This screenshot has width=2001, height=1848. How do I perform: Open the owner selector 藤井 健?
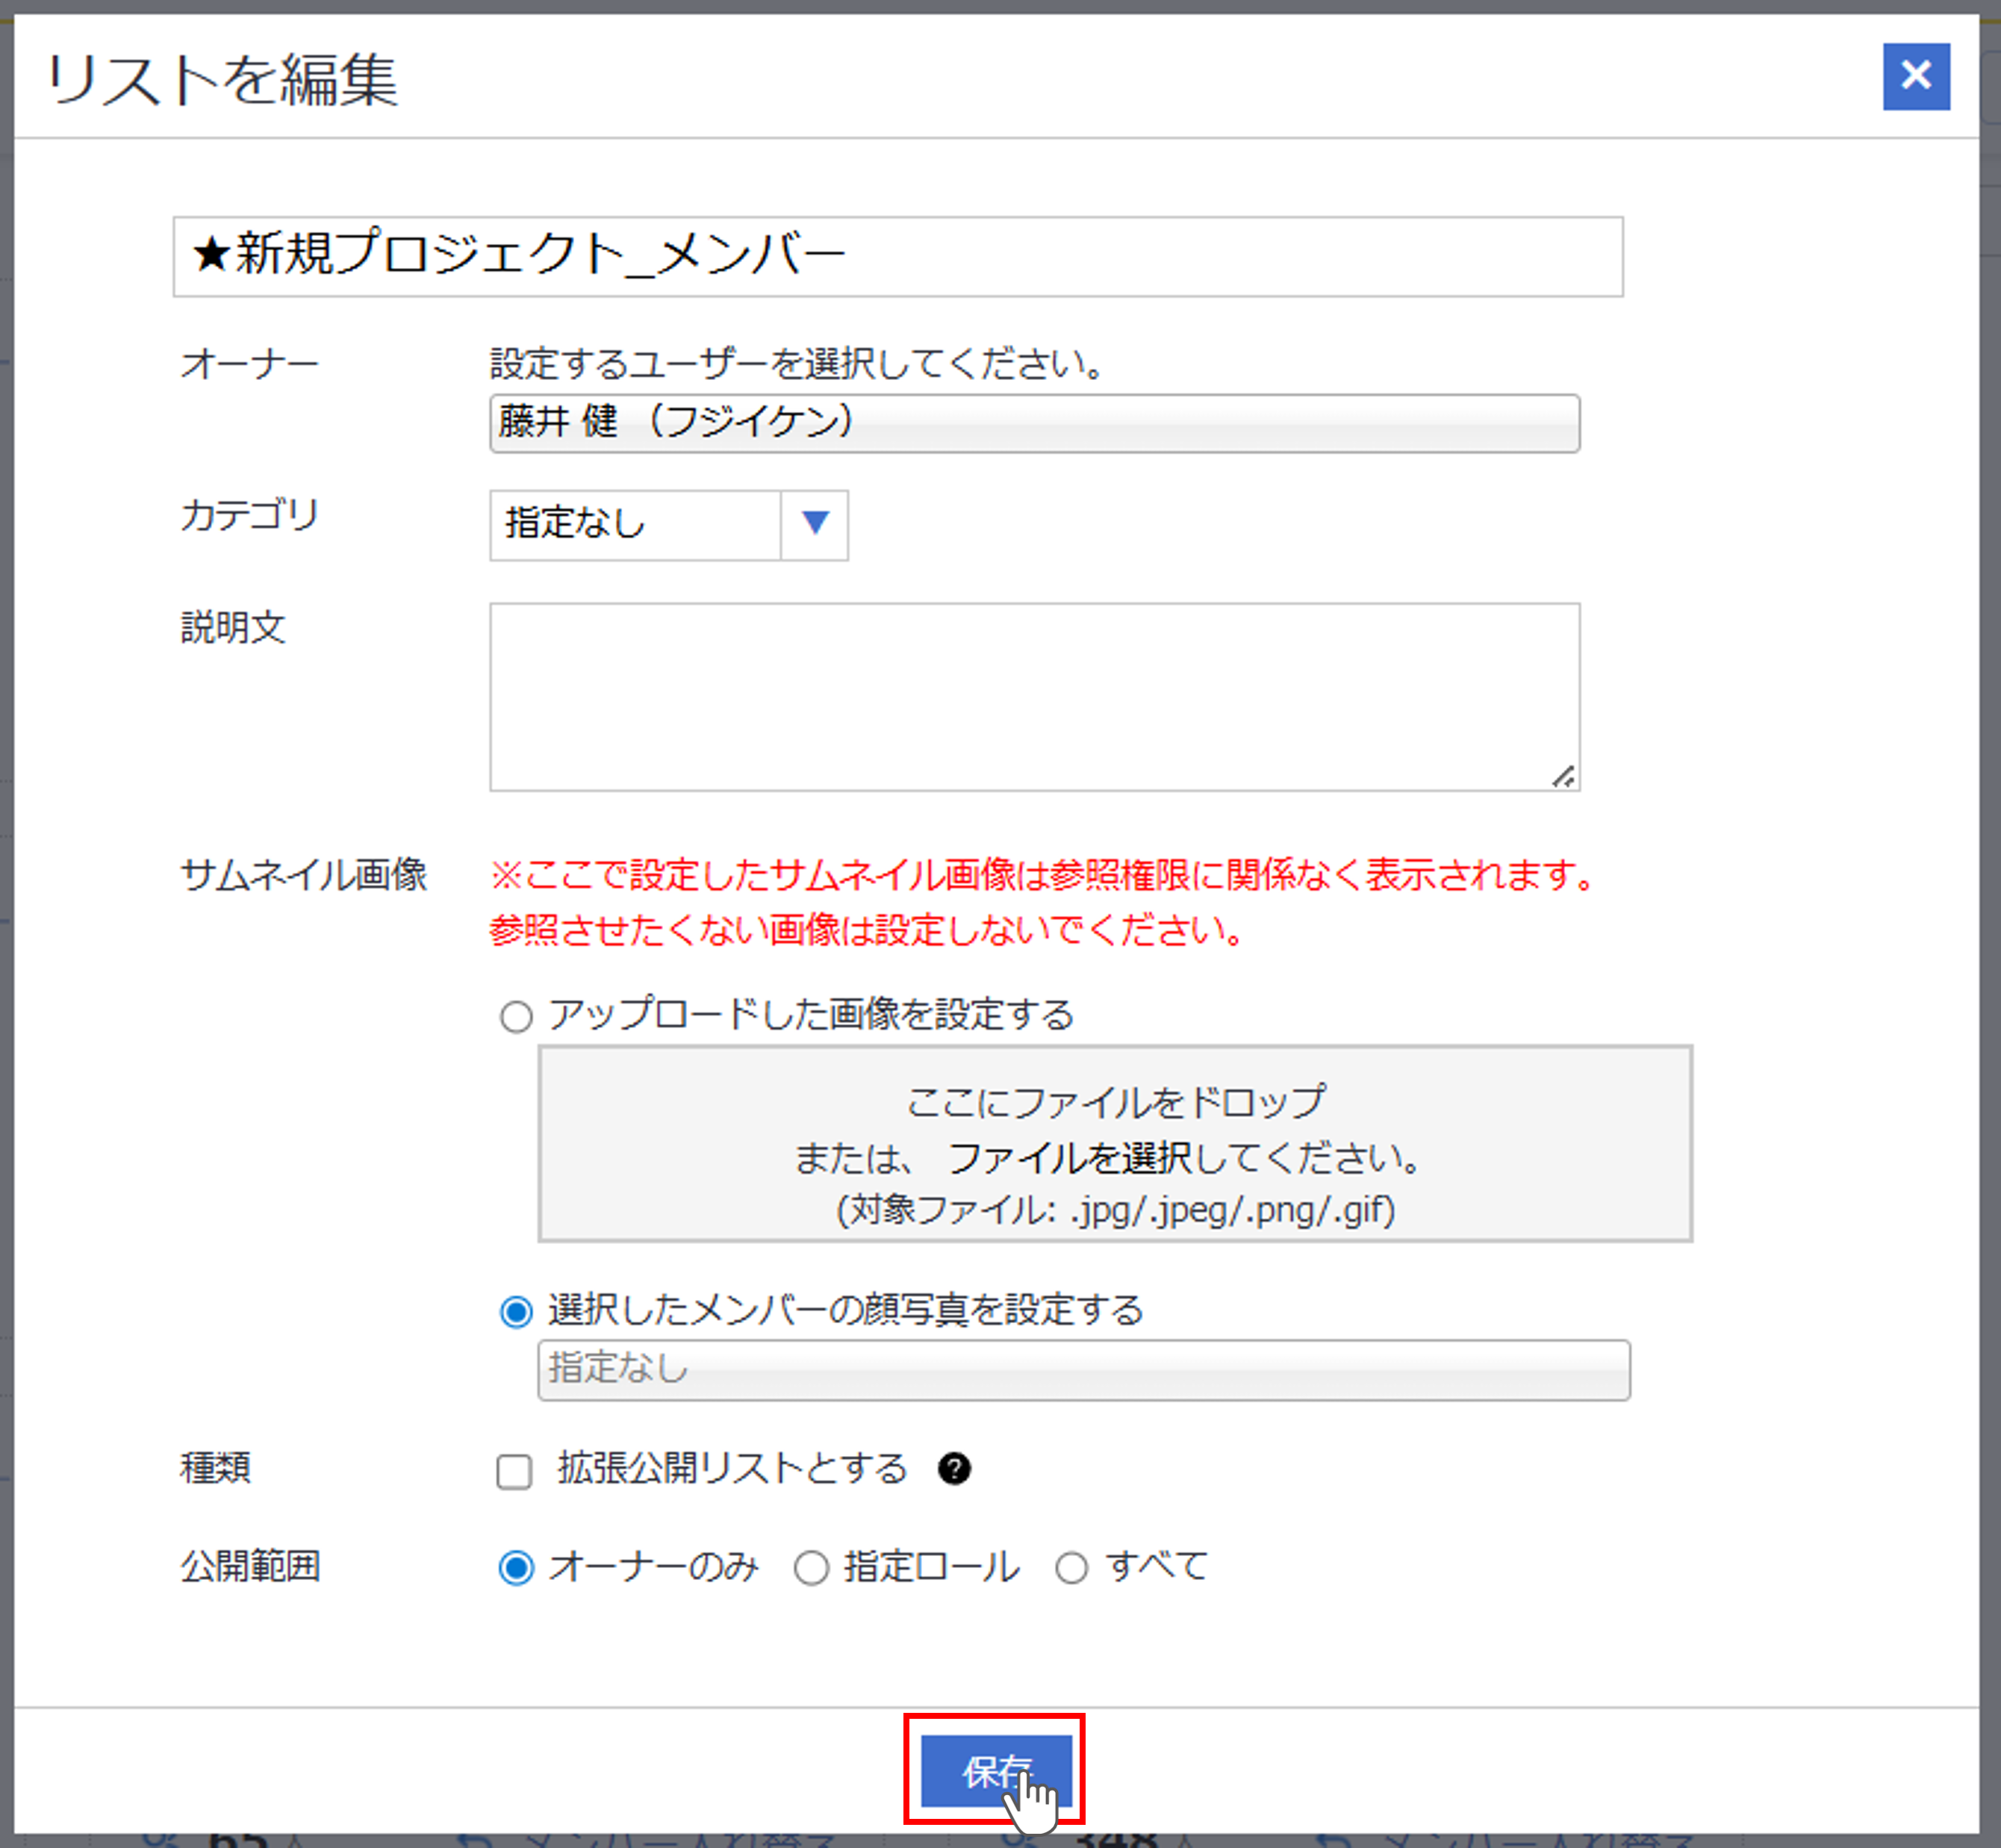(x=1034, y=423)
